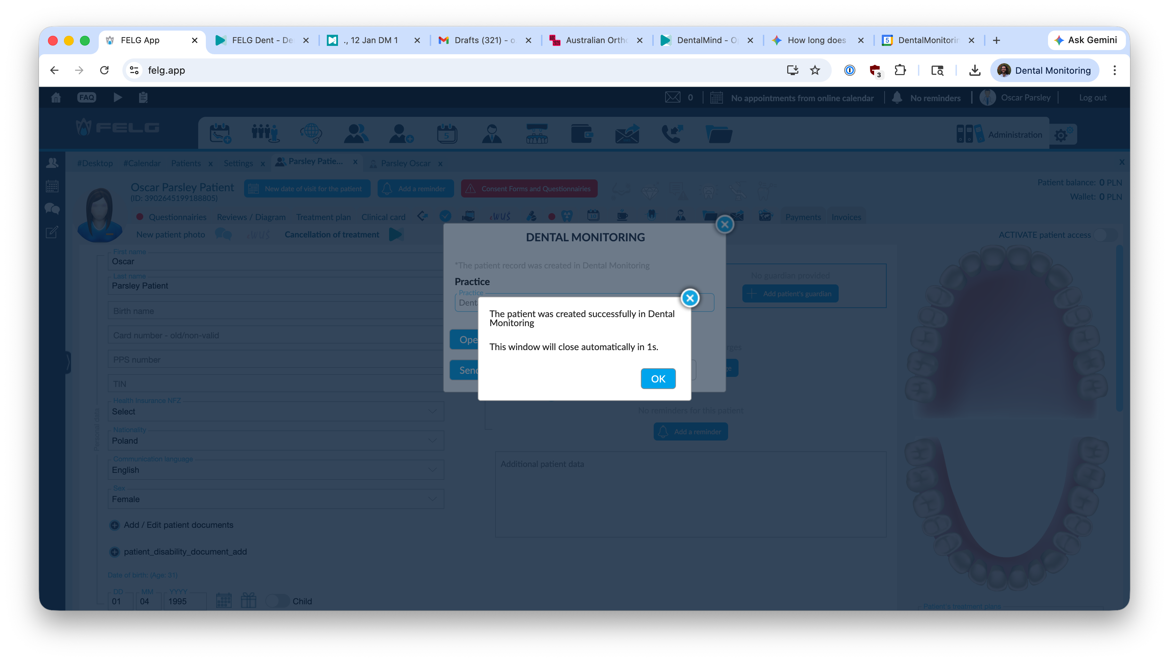
Task: Open the online calendar appointments icon
Action: (716, 97)
